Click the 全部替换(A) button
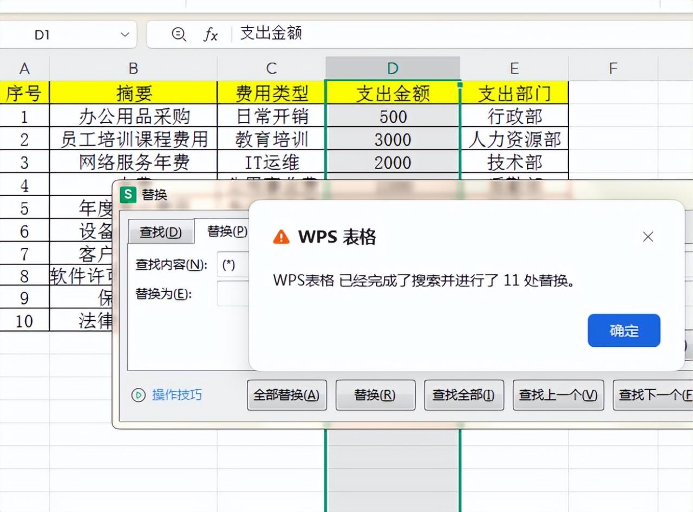This screenshot has width=693, height=512. (287, 395)
